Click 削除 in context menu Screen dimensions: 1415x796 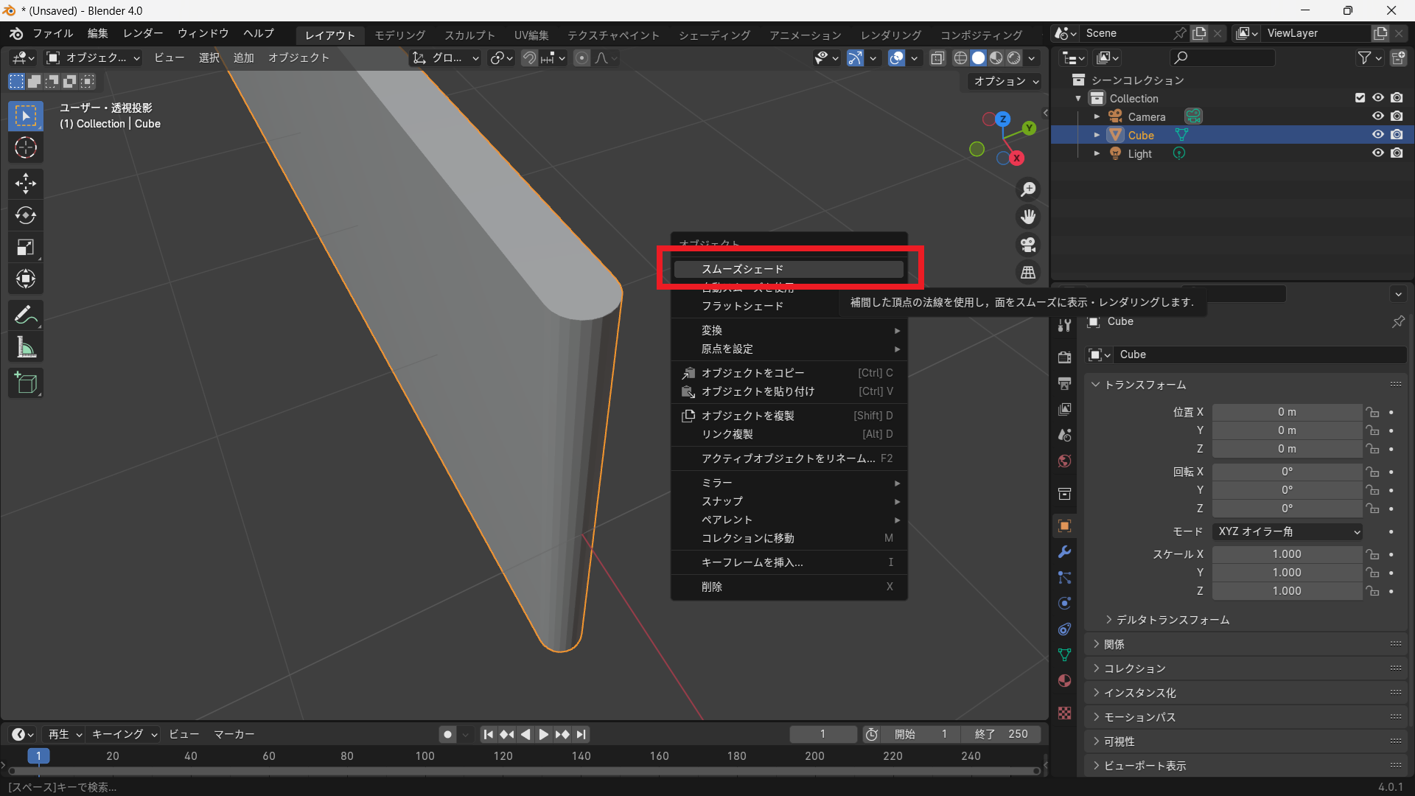[712, 587]
